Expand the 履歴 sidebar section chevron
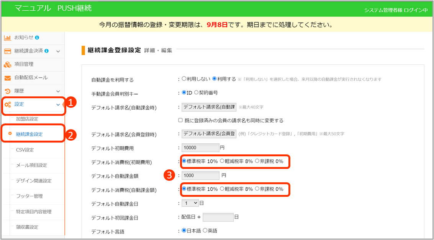Image resolution: width=434 pixels, height=240 pixels. pyautogui.click(x=58, y=91)
